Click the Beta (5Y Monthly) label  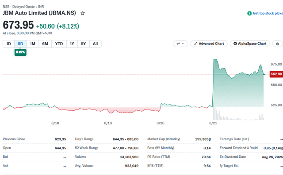[x=161, y=148]
